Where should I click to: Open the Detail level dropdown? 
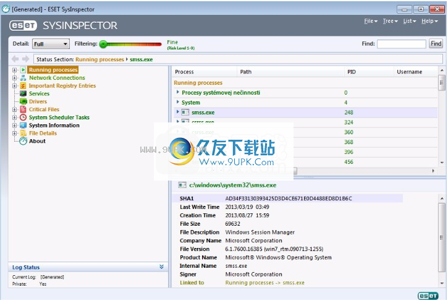coord(51,44)
